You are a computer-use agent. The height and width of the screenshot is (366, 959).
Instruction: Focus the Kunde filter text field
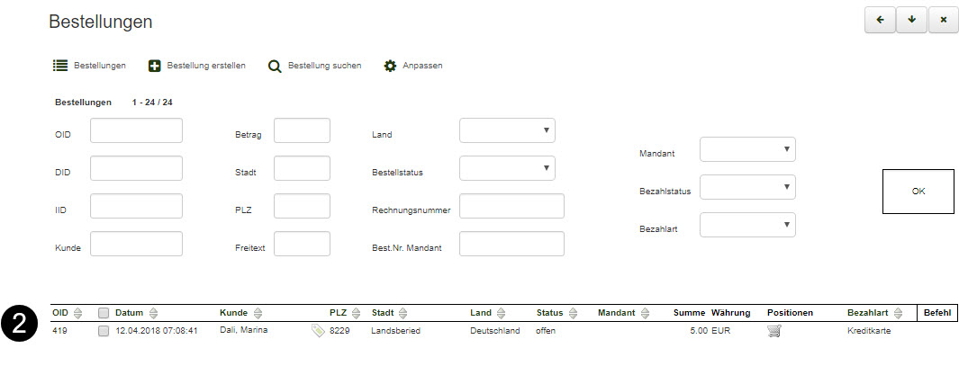(x=136, y=244)
